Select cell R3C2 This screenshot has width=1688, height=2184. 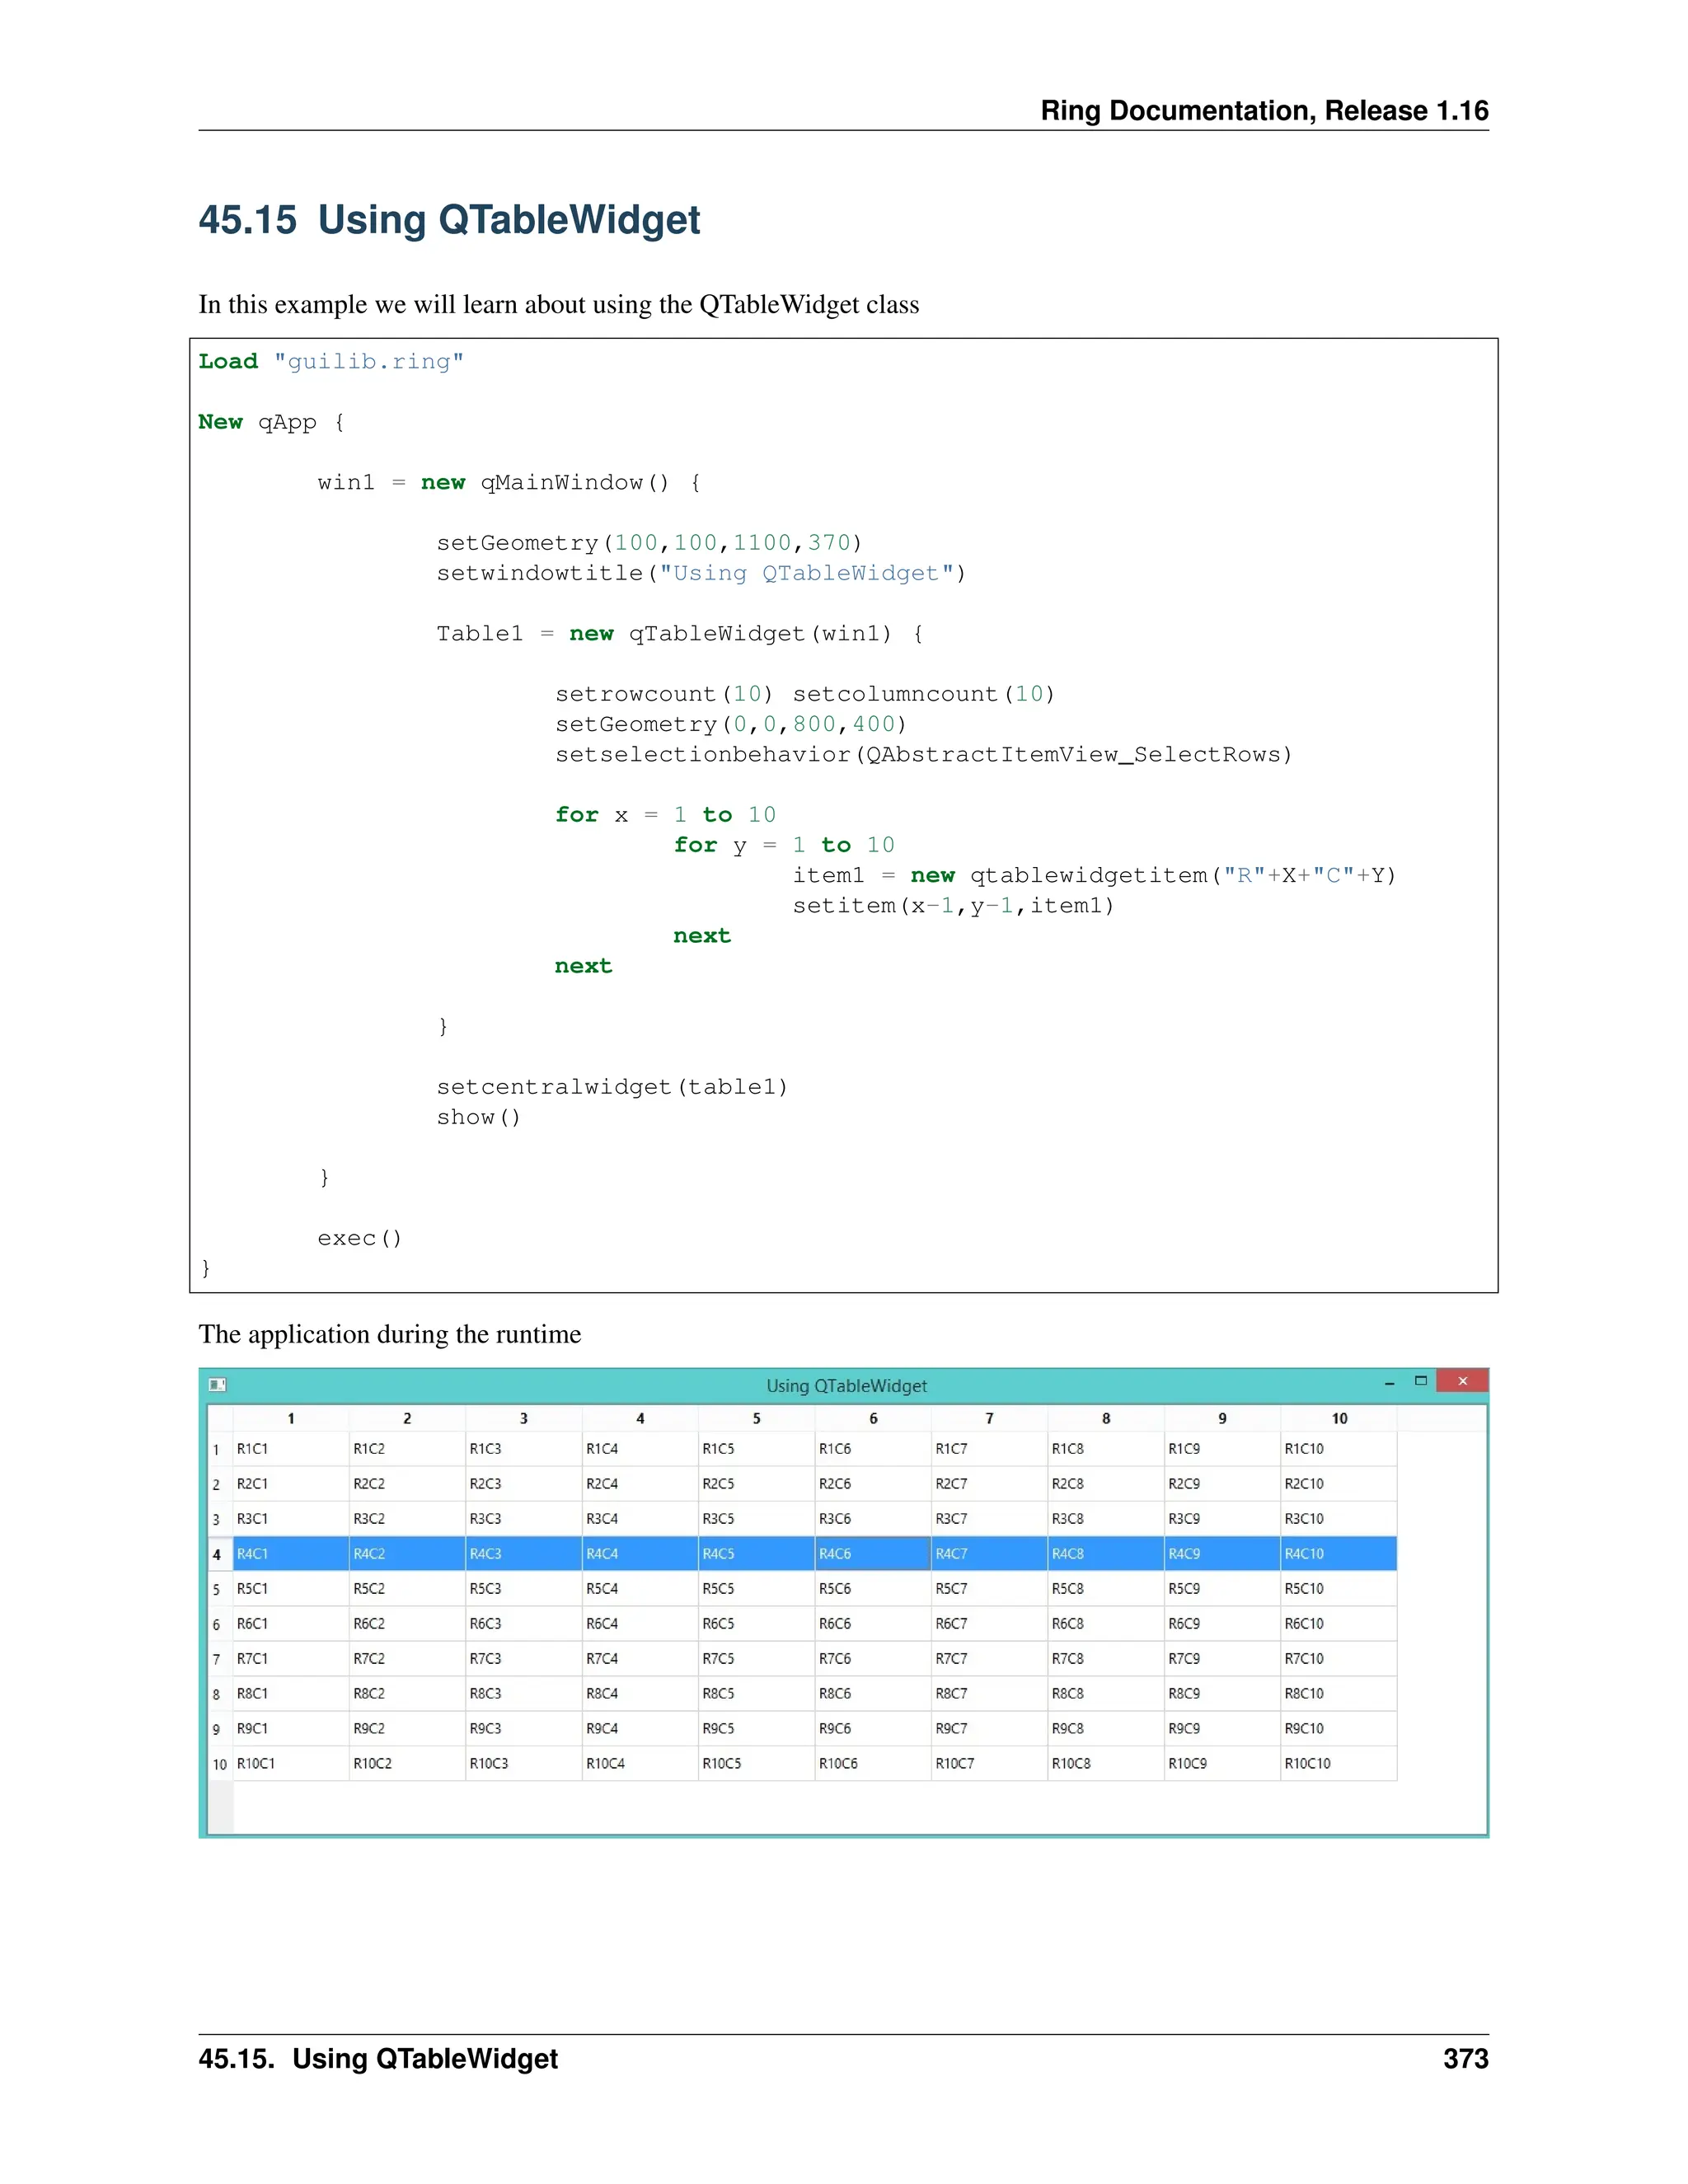click(x=406, y=1519)
